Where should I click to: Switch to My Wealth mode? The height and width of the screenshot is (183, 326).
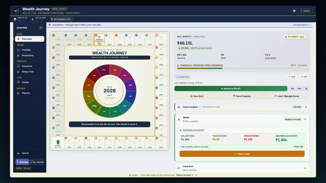37,162
